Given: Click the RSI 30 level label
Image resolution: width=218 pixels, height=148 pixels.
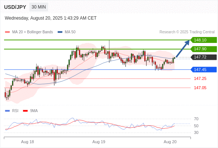Looking at the screenshot, I should click(x=196, y=132).
